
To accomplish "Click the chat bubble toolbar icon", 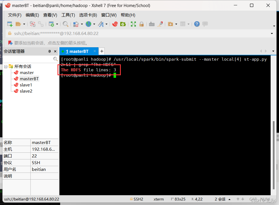I will (x=205, y=24).
